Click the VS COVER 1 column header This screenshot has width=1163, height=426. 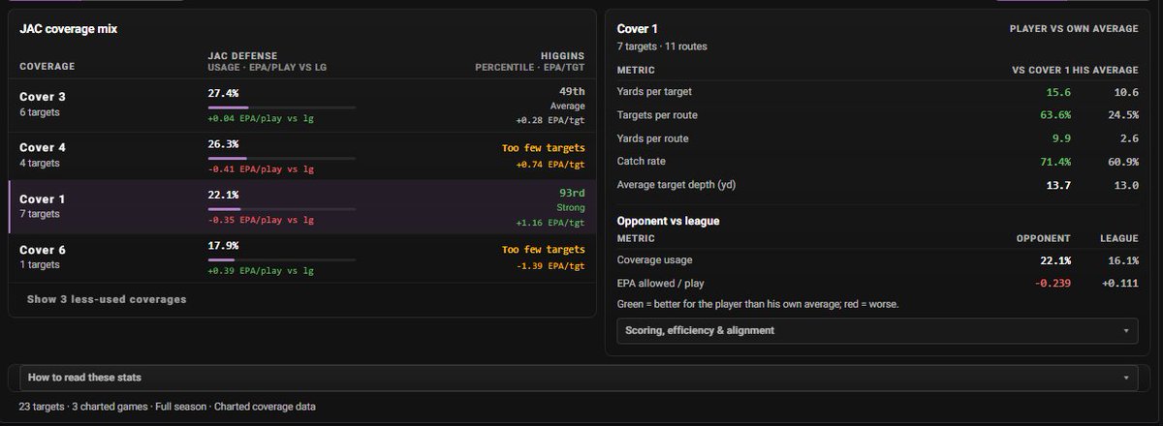(x=1042, y=70)
